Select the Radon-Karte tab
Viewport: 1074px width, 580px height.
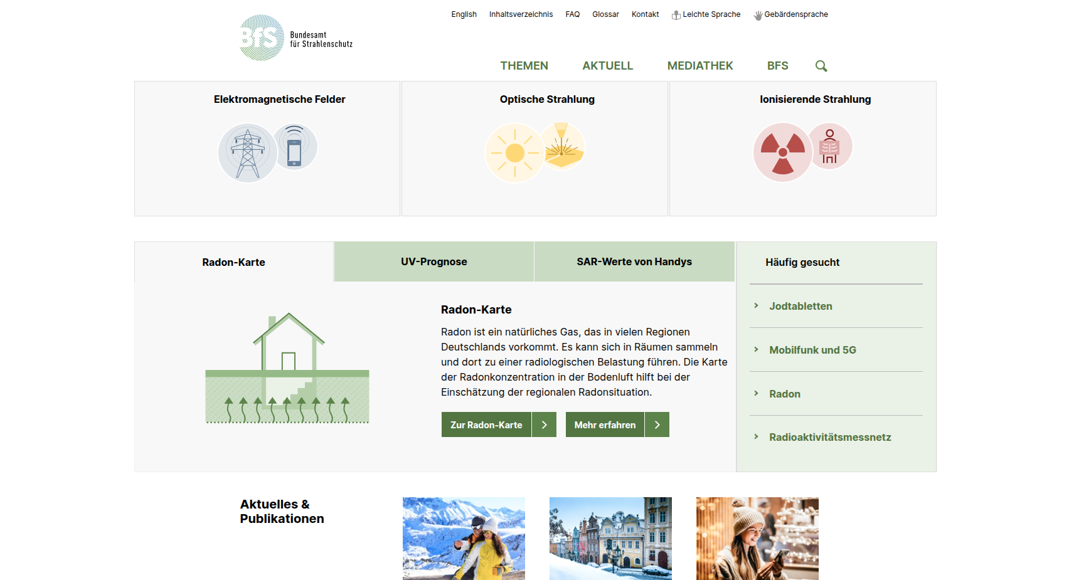point(234,262)
